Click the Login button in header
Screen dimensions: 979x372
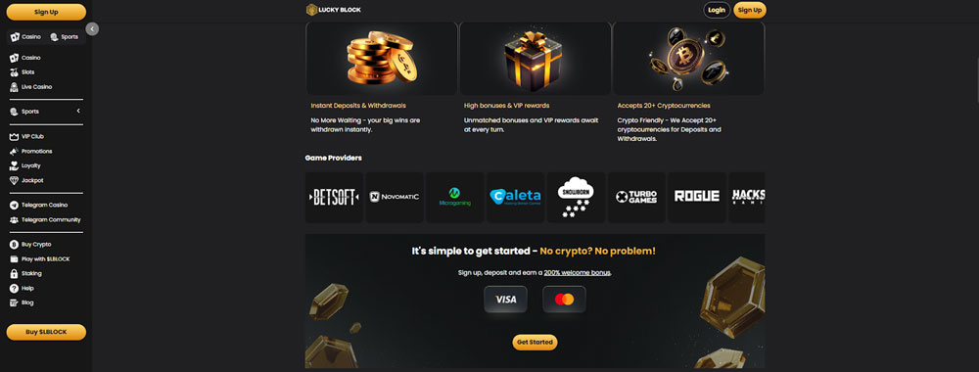click(717, 10)
